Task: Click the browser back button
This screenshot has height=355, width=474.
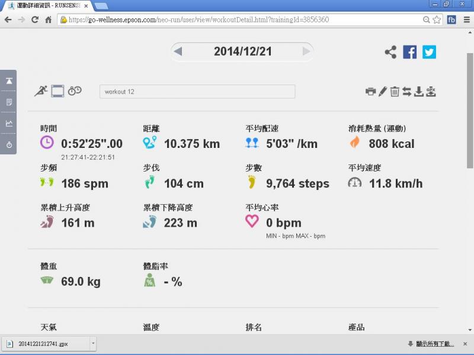Action: click(x=8, y=20)
